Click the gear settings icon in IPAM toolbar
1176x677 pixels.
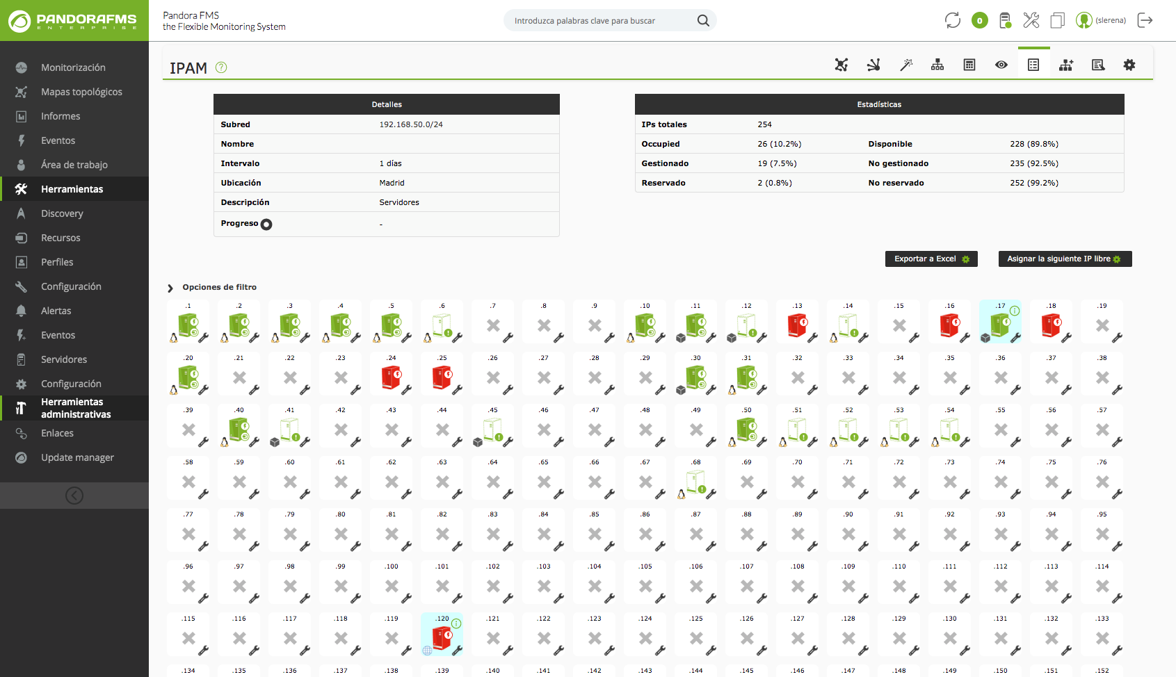coord(1129,65)
